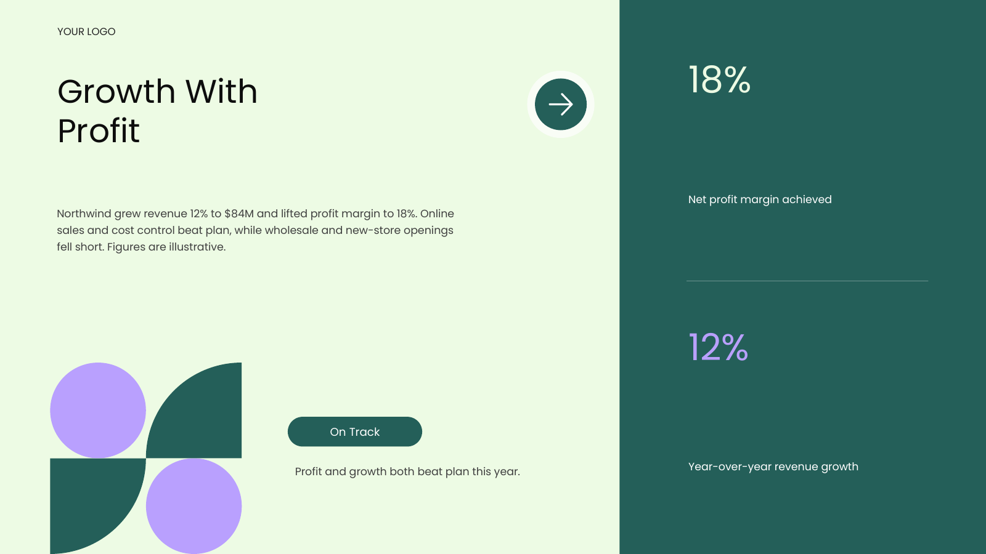Click the light ring around the arrow
Image resolution: width=986 pixels, height=554 pixels.
561,74
